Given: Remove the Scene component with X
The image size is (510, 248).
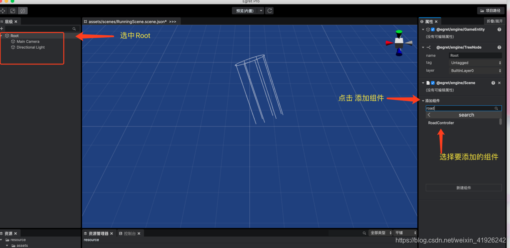Looking at the screenshot, I should click(x=499, y=83).
